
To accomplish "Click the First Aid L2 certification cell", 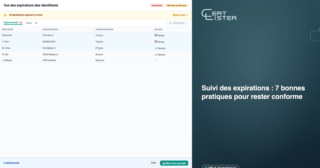I will tap(48, 35).
